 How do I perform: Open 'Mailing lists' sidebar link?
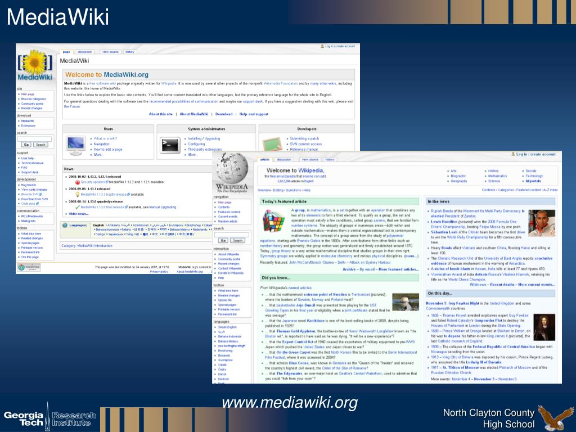pyautogui.click(x=28, y=221)
